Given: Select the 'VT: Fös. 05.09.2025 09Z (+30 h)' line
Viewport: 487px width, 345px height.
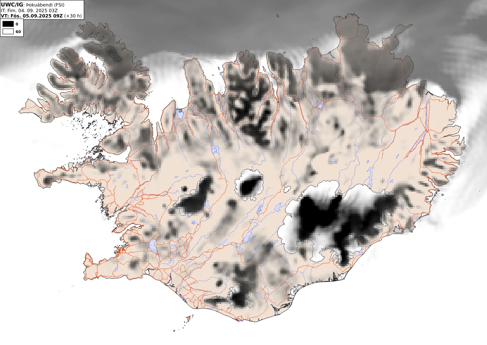Looking at the screenshot, I should coord(41,16).
